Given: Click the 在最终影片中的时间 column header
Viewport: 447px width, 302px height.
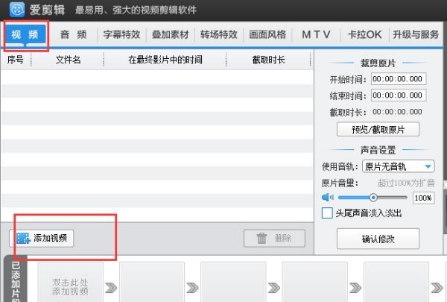Looking at the screenshot, I should [165, 60].
